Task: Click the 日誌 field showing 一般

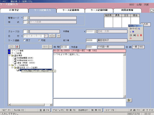Action: point(135,47)
